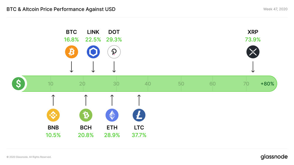Click the chart title about BTC & Altcoin

click(x=61, y=9)
